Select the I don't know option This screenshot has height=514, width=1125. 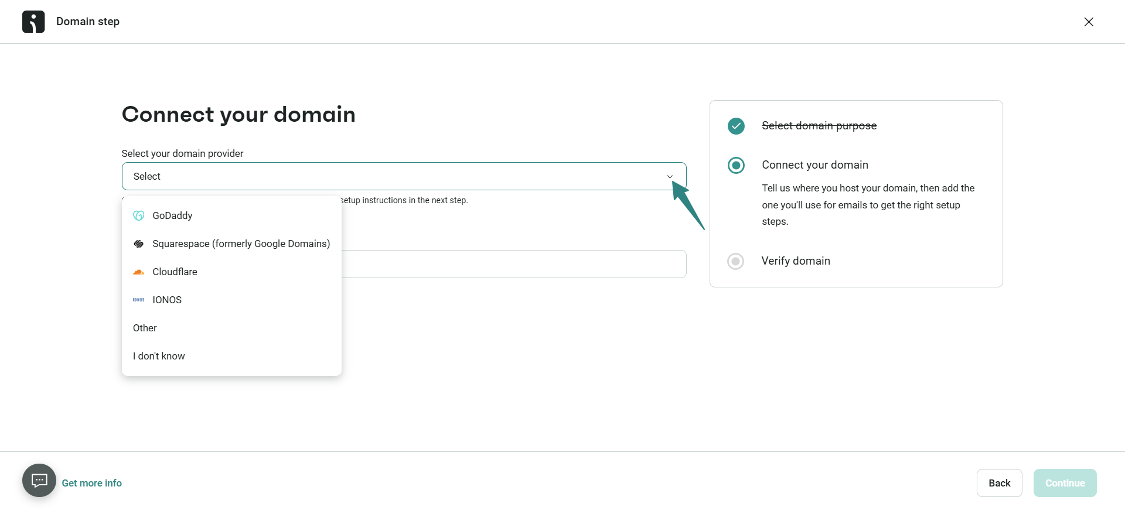point(159,356)
